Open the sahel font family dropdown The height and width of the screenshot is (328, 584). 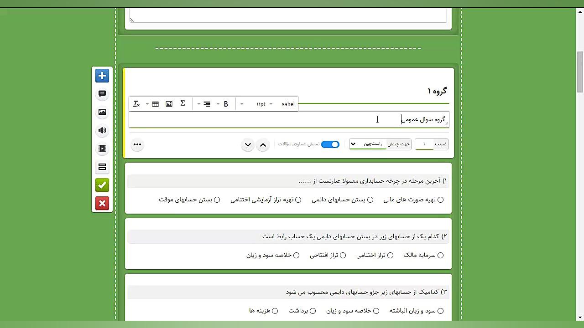click(x=288, y=104)
